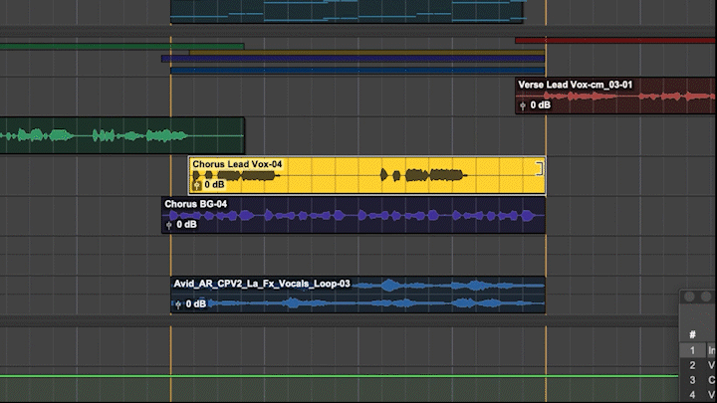Click clip gain icon on Avid_AR_CPV2_La_Fx_Vocals_Loop-03 clip
Screen dimensions: 717x403
pos(177,304)
